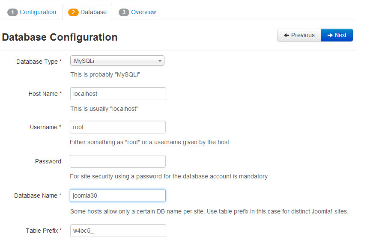
Task: Click the Next button
Action: coord(337,35)
